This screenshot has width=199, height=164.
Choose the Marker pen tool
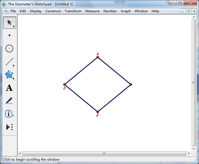pos(9,101)
